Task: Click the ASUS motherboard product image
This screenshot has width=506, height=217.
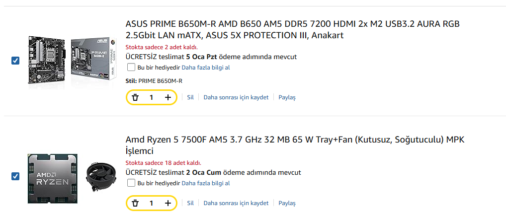Action: 73,60
